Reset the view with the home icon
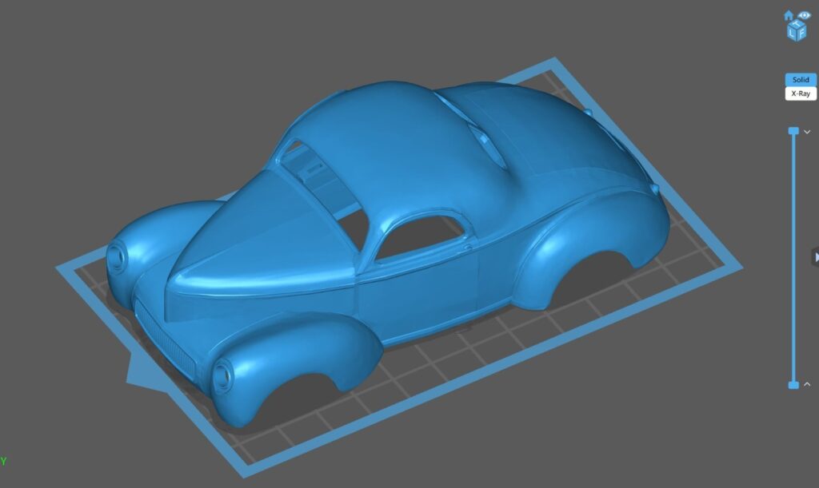Viewport: 819px width, 488px height. (x=789, y=15)
